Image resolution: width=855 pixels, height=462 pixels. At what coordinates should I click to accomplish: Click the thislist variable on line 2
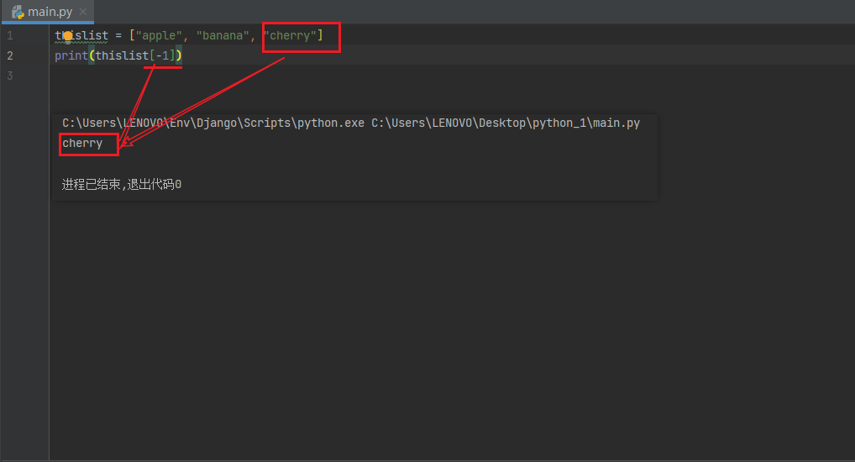tap(122, 55)
